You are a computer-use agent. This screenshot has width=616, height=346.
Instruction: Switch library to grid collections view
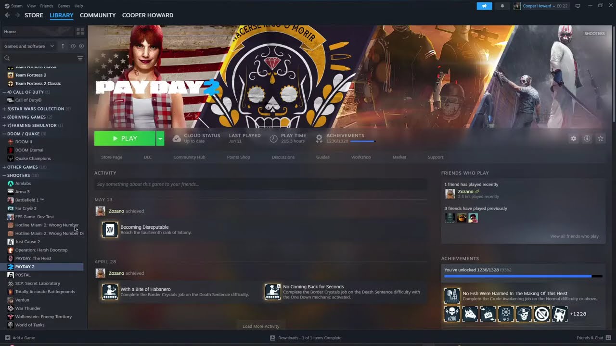coord(80,31)
